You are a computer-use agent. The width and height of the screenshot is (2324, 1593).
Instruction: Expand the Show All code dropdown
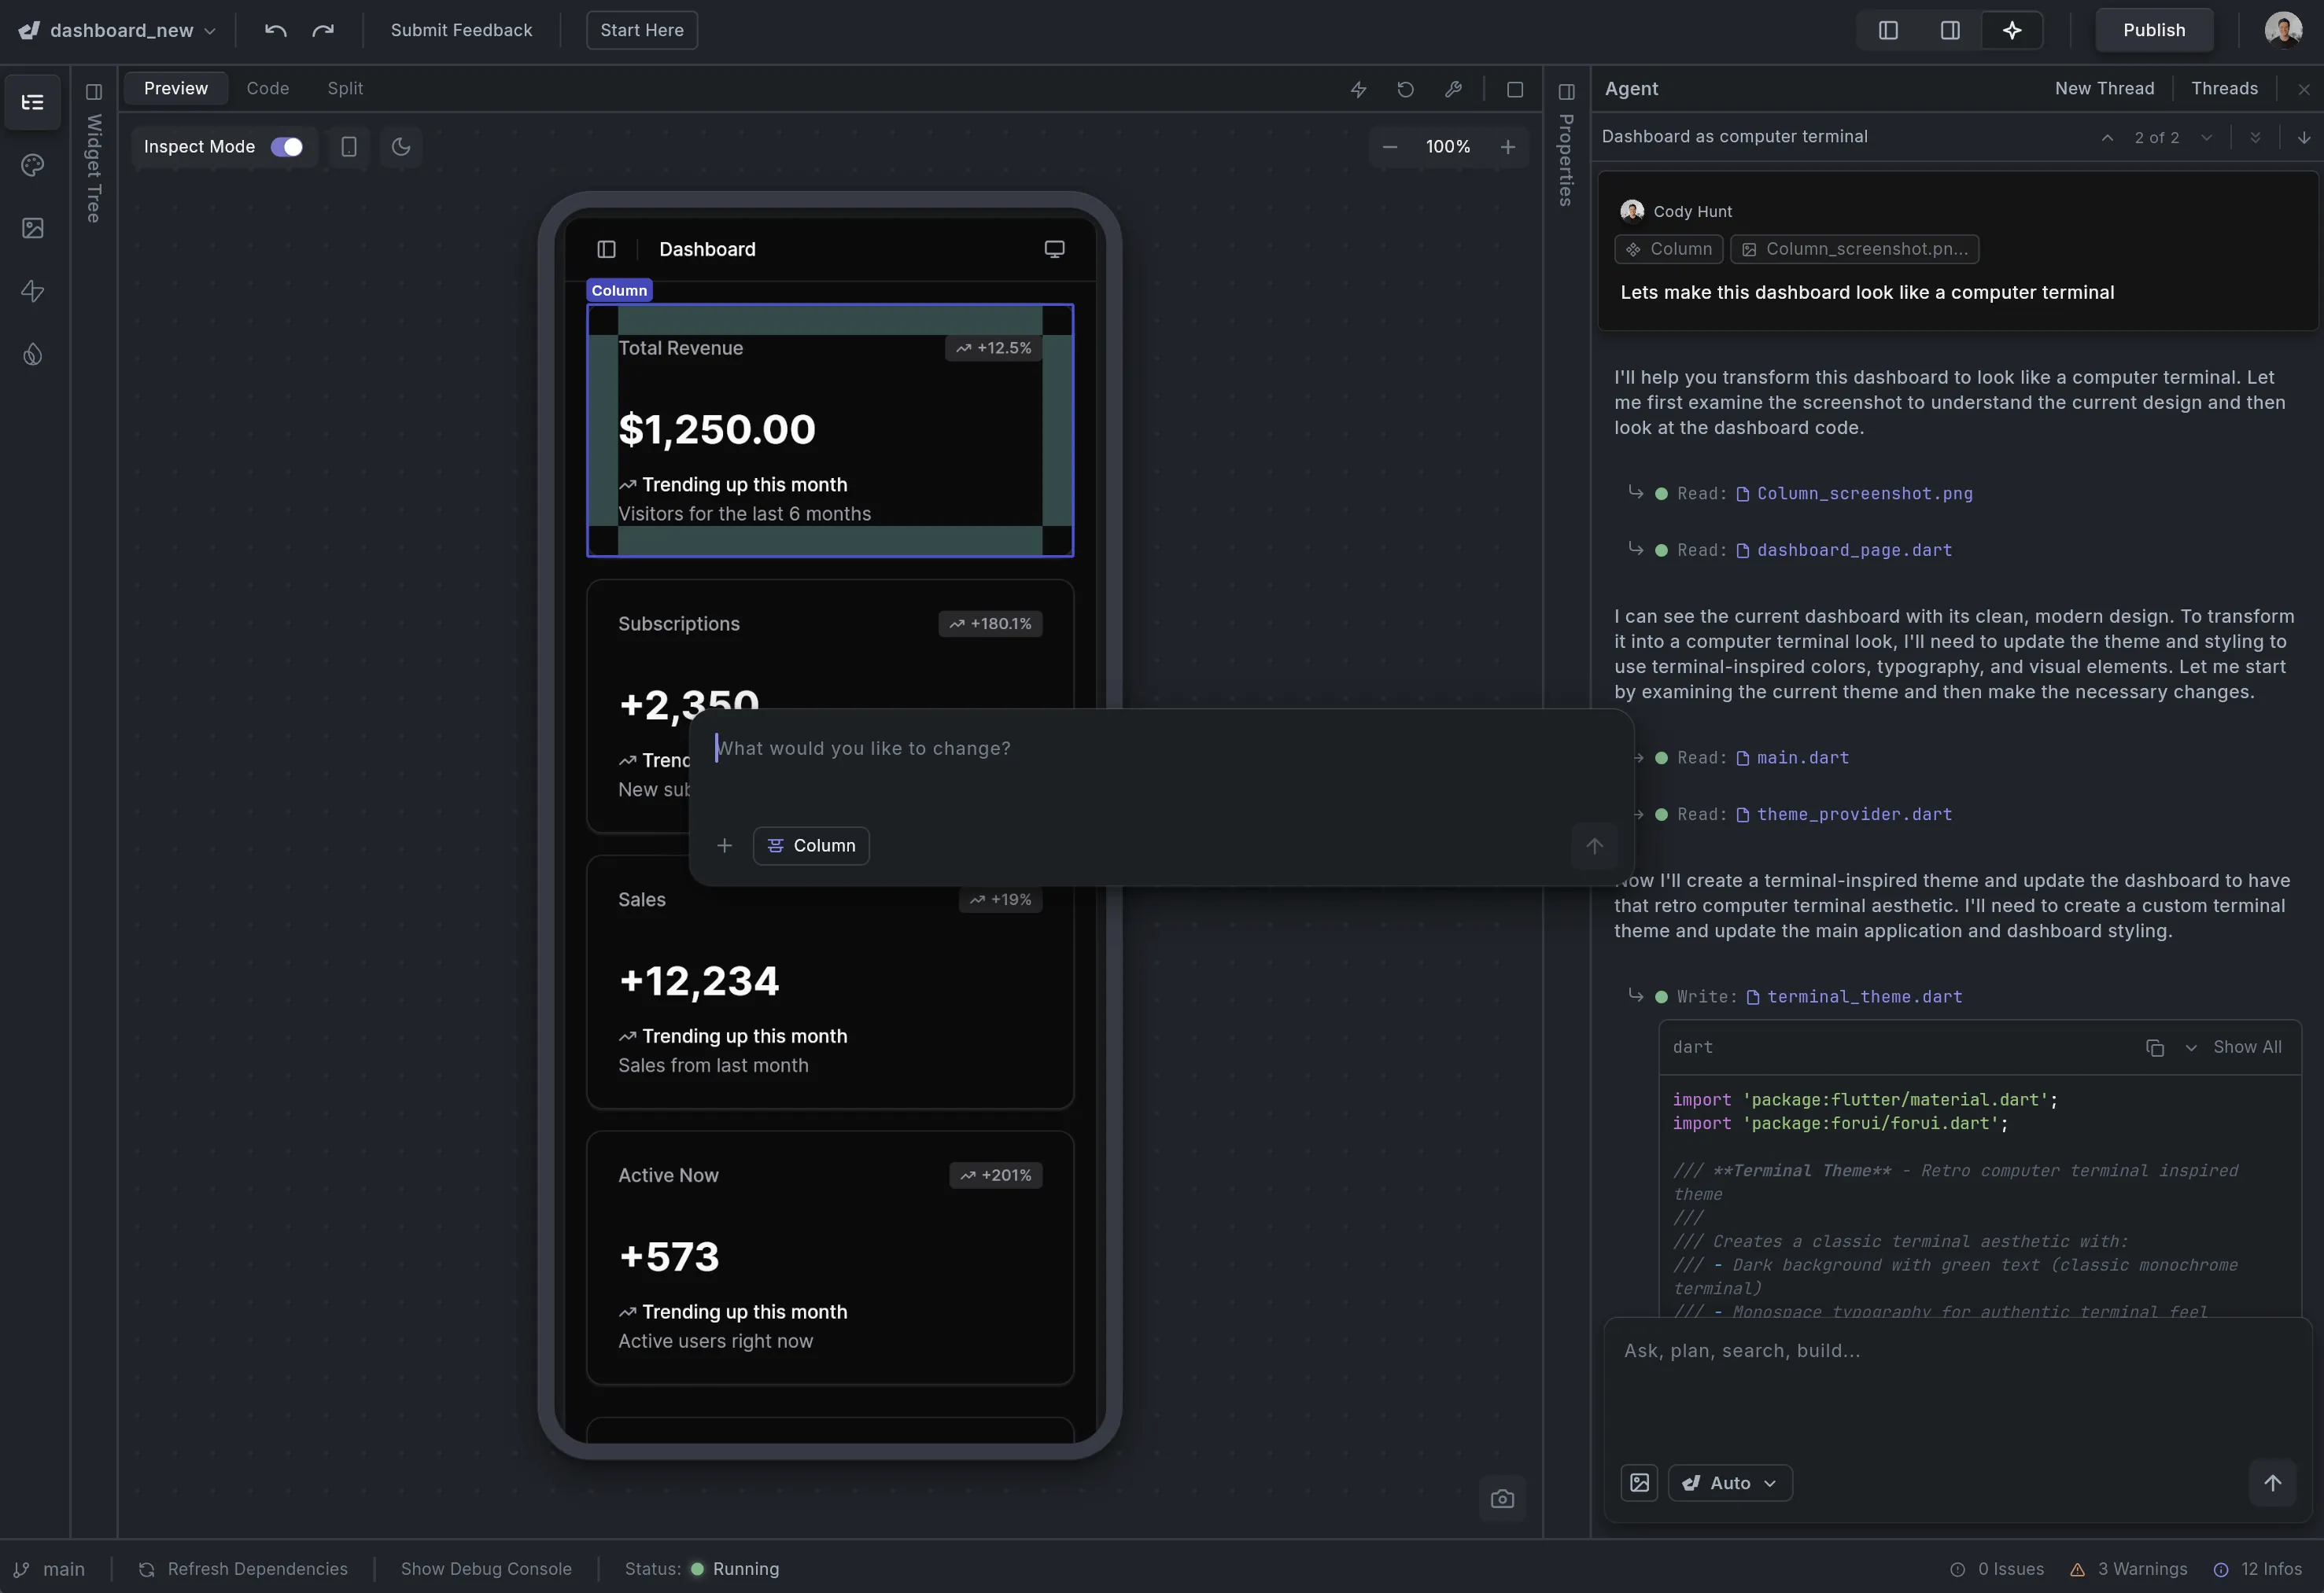click(x=2191, y=1047)
